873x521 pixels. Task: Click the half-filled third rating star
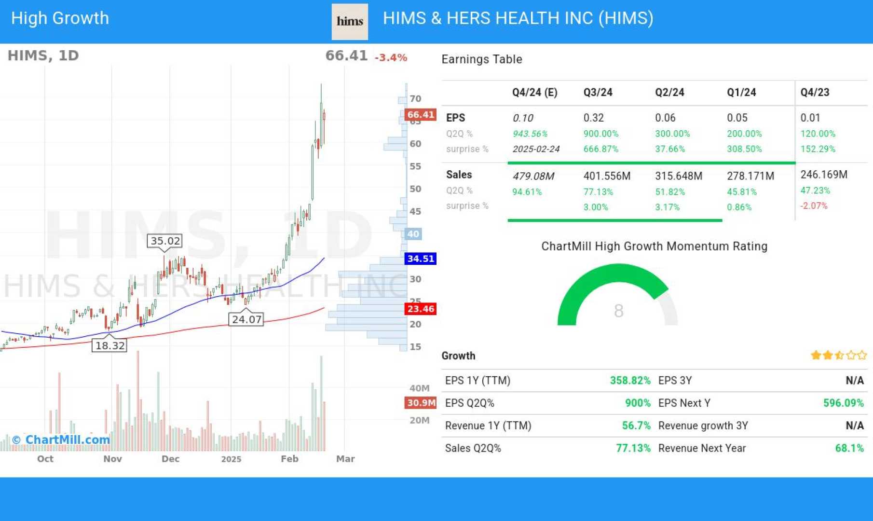pyautogui.click(x=838, y=355)
